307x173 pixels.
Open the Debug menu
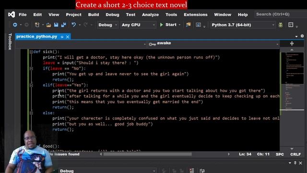[x=112, y=14]
